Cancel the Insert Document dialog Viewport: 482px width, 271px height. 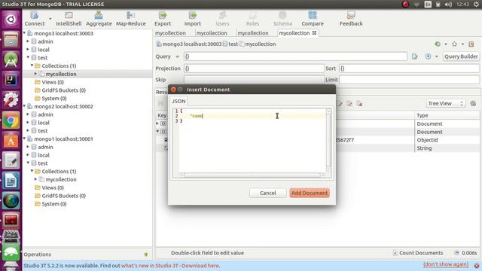point(268,193)
